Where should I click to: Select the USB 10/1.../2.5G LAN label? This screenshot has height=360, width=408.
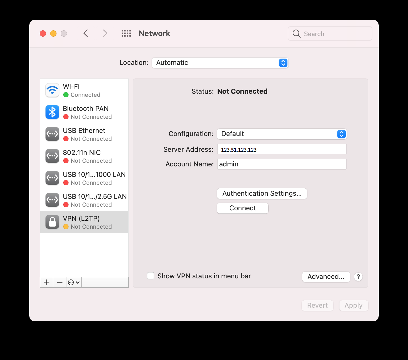[x=95, y=196]
